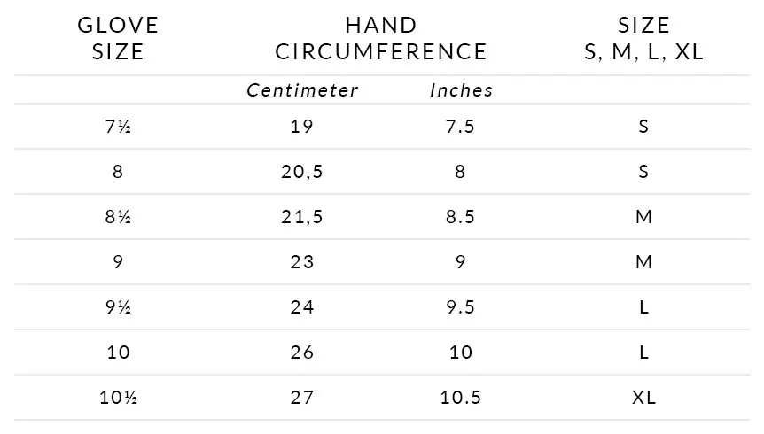Click the 27 centimeter value
Image resolution: width=764 pixels, height=434 pixels.
302,398
